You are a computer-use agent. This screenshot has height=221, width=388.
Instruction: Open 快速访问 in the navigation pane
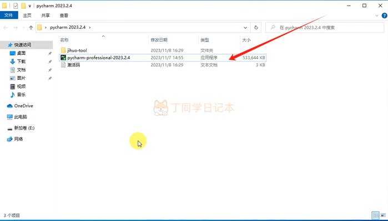pyautogui.click(x=23, y=45)
